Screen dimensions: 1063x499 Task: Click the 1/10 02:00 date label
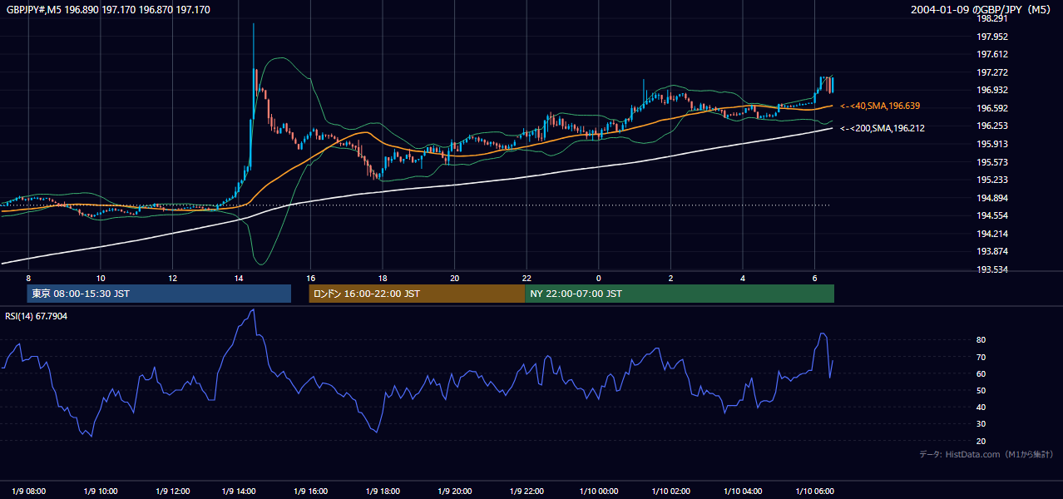tap(670, 491)
